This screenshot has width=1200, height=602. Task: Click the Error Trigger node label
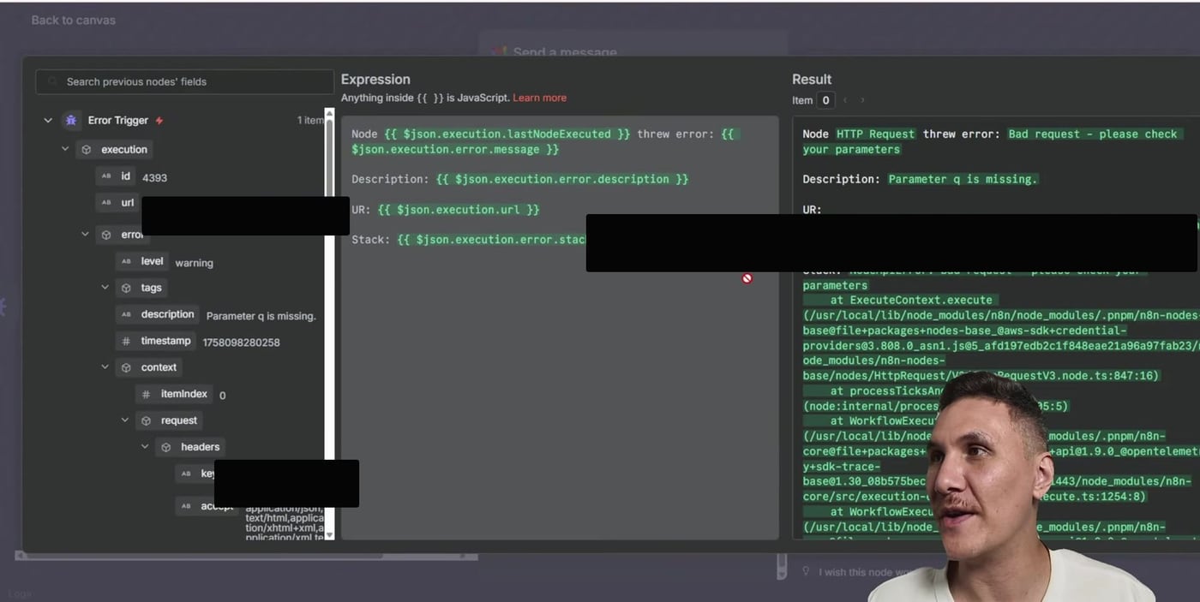118,121
